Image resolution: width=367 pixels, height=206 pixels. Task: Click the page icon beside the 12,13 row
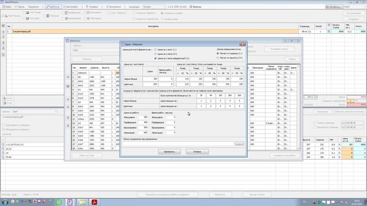pos(3,149)
